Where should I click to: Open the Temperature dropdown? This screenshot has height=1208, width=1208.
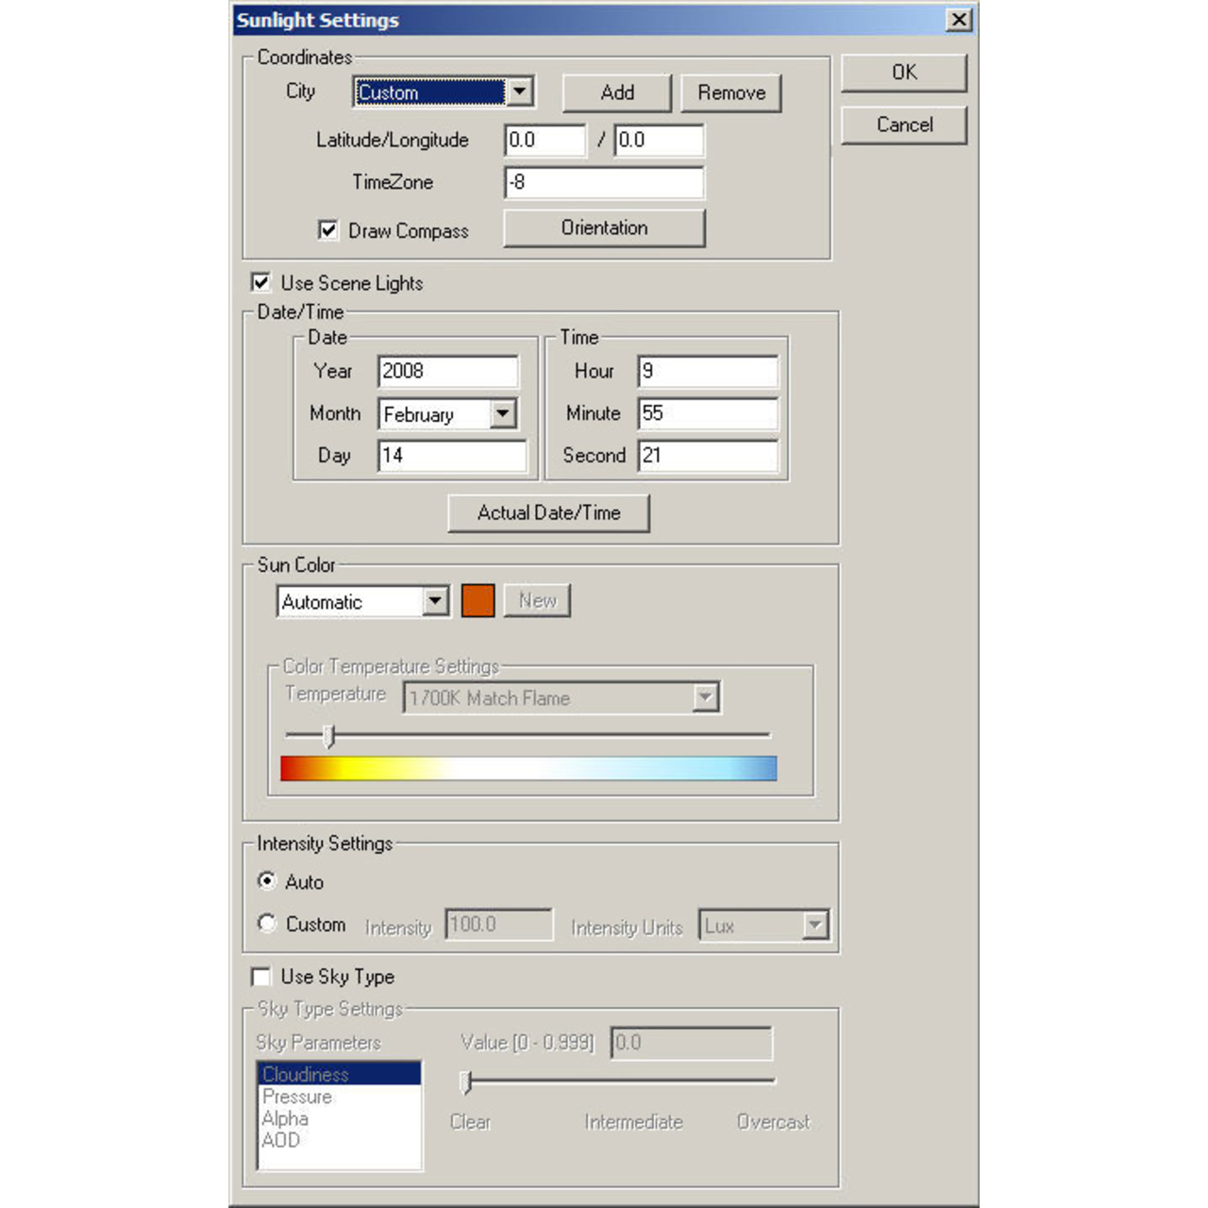[704, 697]
